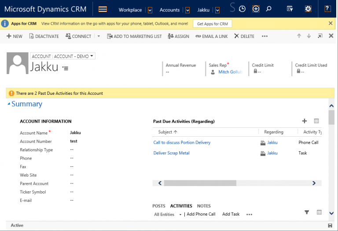Close the Jakku account form
The width and height of the screenshot is (338, 231).
click(x=331, y=36)
